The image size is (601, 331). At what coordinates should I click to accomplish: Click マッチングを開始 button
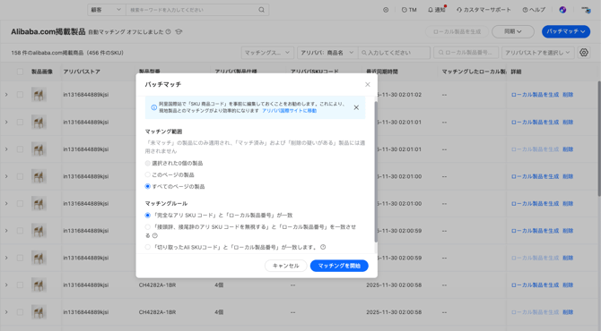(x=339, y=266)
